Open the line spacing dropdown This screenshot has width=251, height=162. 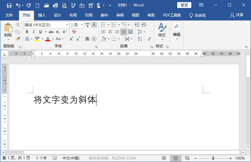coord(141,32)
